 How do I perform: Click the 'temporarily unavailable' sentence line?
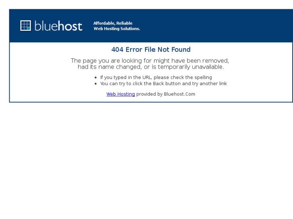(151, 67)
